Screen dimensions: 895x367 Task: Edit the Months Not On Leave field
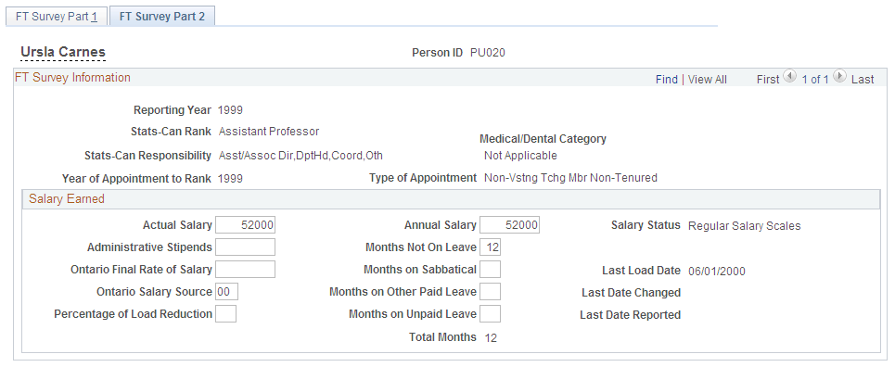click(x=490, y=247)
